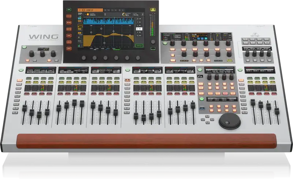
Task: Toggle the SOLO button for CH01
Action: [x=29, y=82]
